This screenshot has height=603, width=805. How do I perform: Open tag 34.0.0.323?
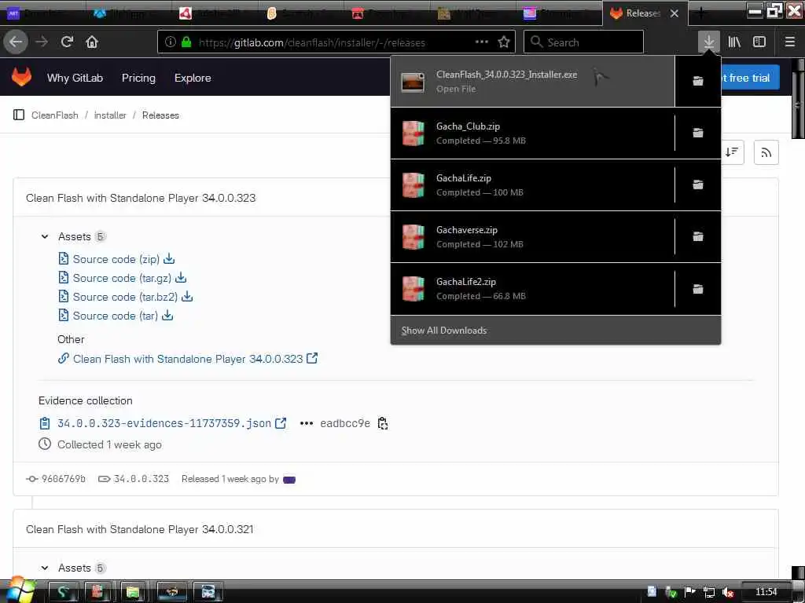[141, 478]
